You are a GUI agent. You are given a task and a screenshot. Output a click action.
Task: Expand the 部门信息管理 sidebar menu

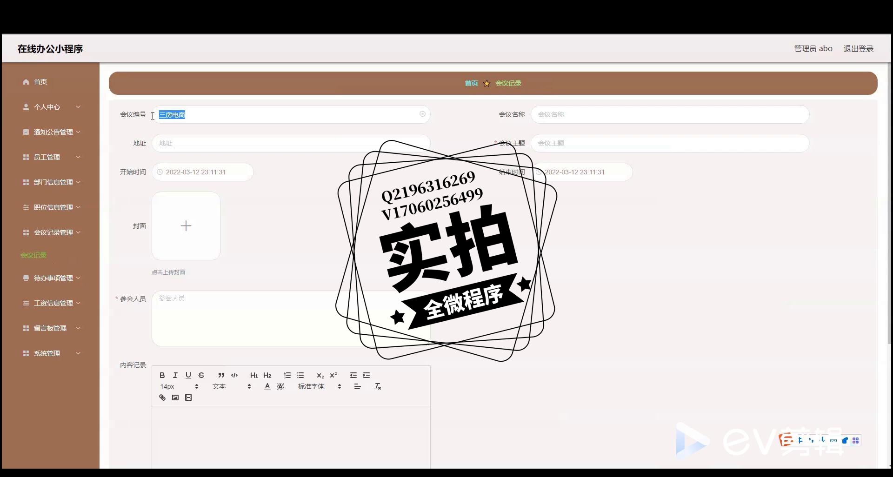click(x=50, y=182)
